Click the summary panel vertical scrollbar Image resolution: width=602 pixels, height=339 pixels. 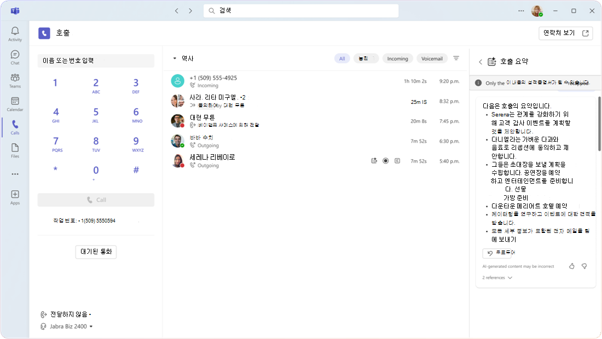(x=599, y=124)
